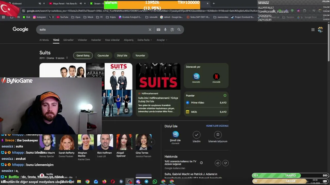
Task: Mute the Maya Perest tab audio
Action: (81, 4)
